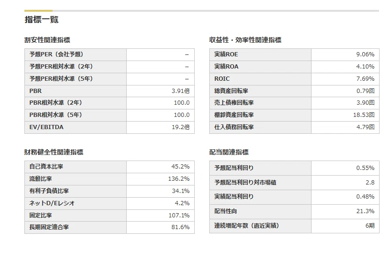Select the PBR相対水準（5年） row label
Screen dimensions: 388x254
(x=56, y=115)
